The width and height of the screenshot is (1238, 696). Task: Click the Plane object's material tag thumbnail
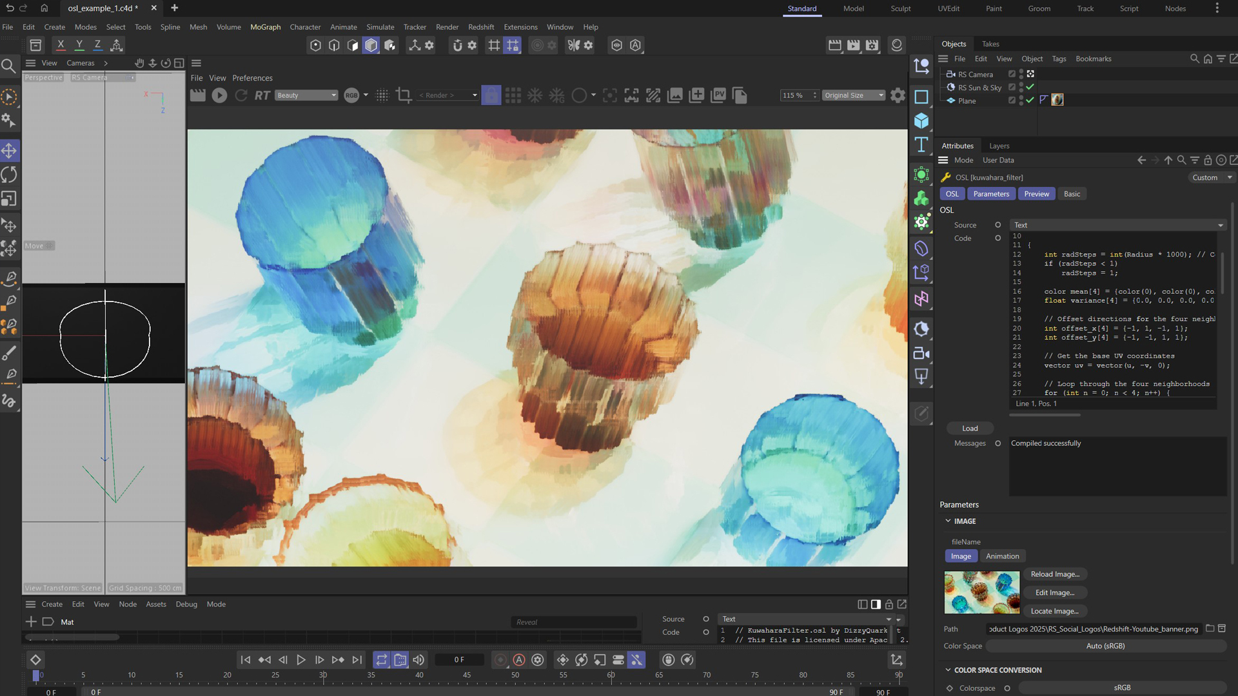pyautogui.click(x=1057, y=100)
